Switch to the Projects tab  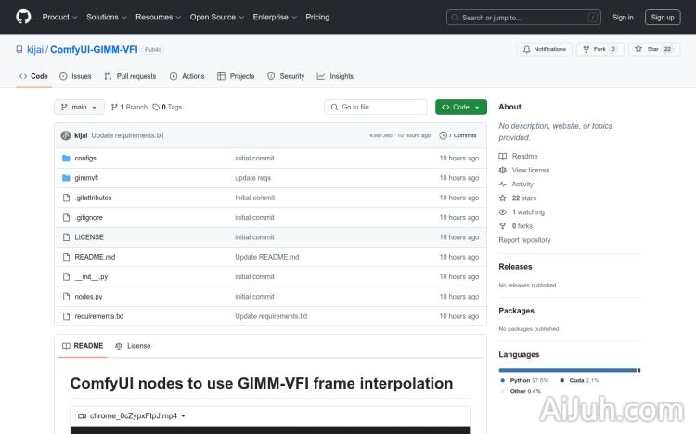(x=236, y=76)
